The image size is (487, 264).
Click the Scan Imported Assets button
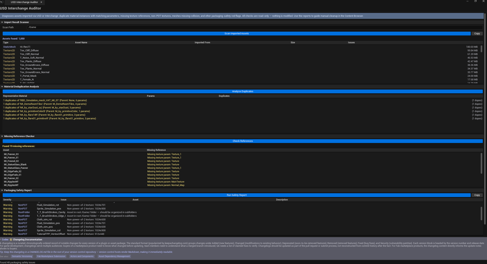point(236,33)
